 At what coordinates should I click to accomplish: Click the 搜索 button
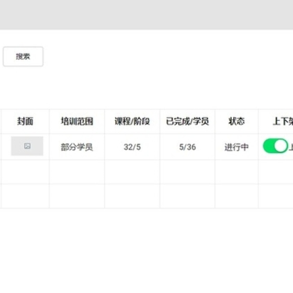[23, 57]
